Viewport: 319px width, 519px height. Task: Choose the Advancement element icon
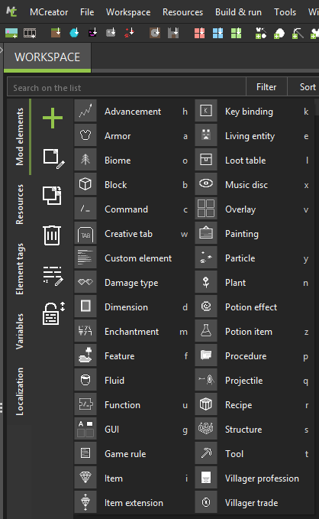(85, 111)
